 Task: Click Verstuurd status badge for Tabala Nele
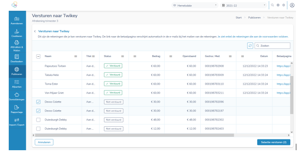click(x=113, y=75)
